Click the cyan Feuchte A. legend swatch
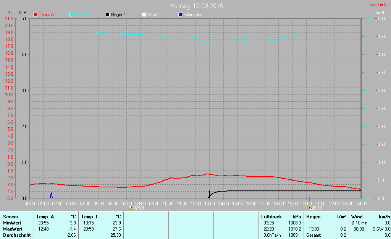 coord(71,15)
